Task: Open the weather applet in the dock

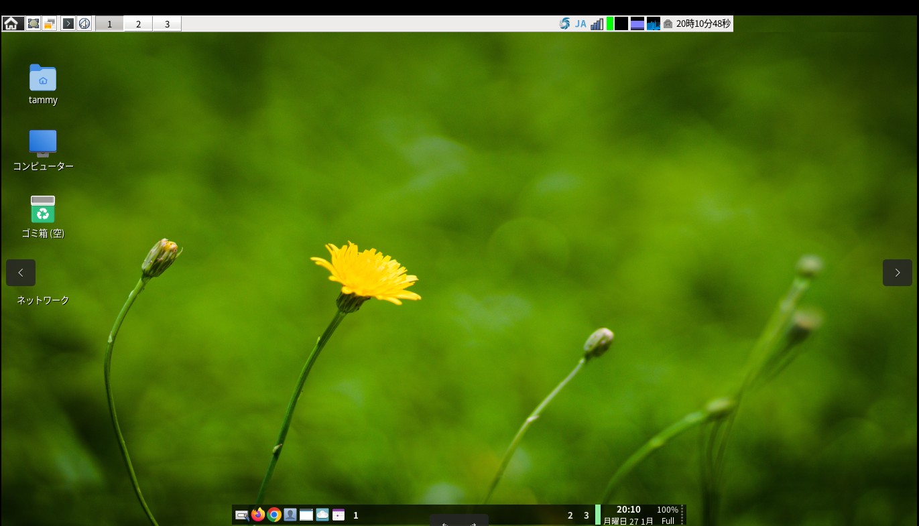Action: [x=322, y=515]
